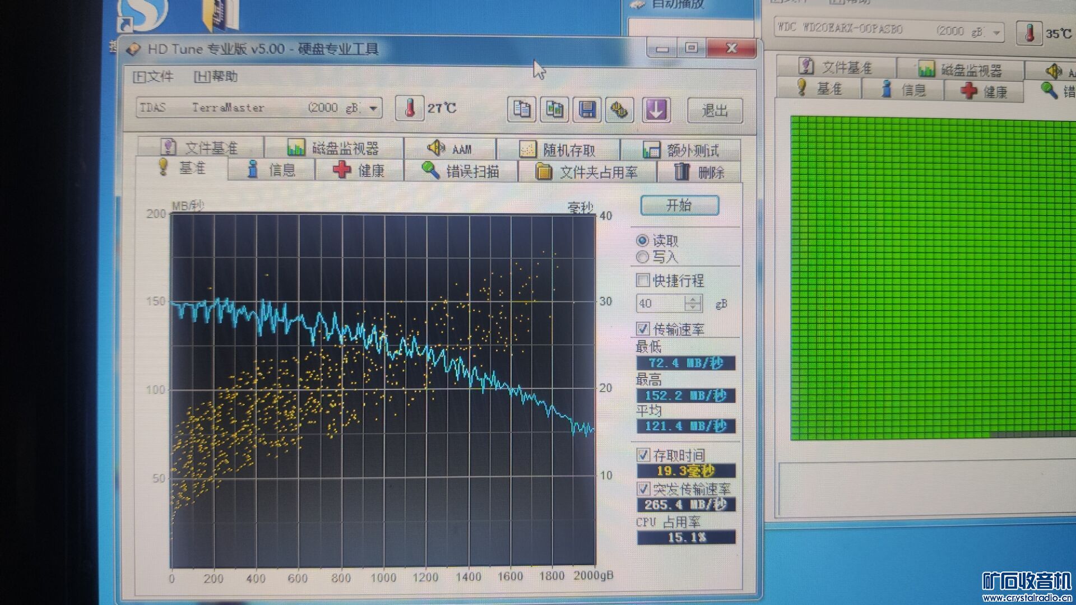
Task: Open the TDAS TerraMaster drive dropdown
Action: pyautogui.click(x=259, y=108)
